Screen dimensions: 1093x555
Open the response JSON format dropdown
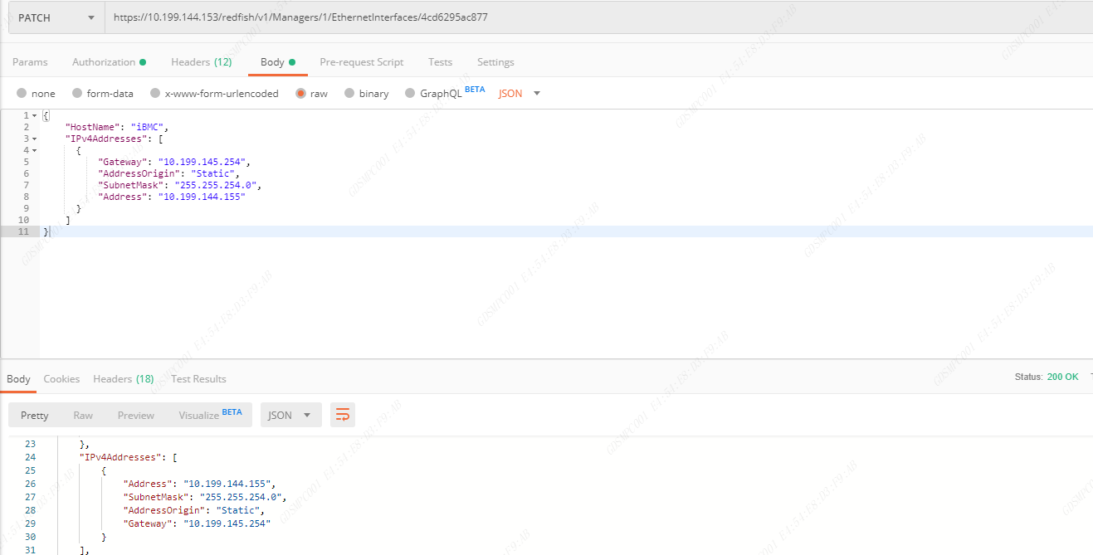click(x=290, y=415)
